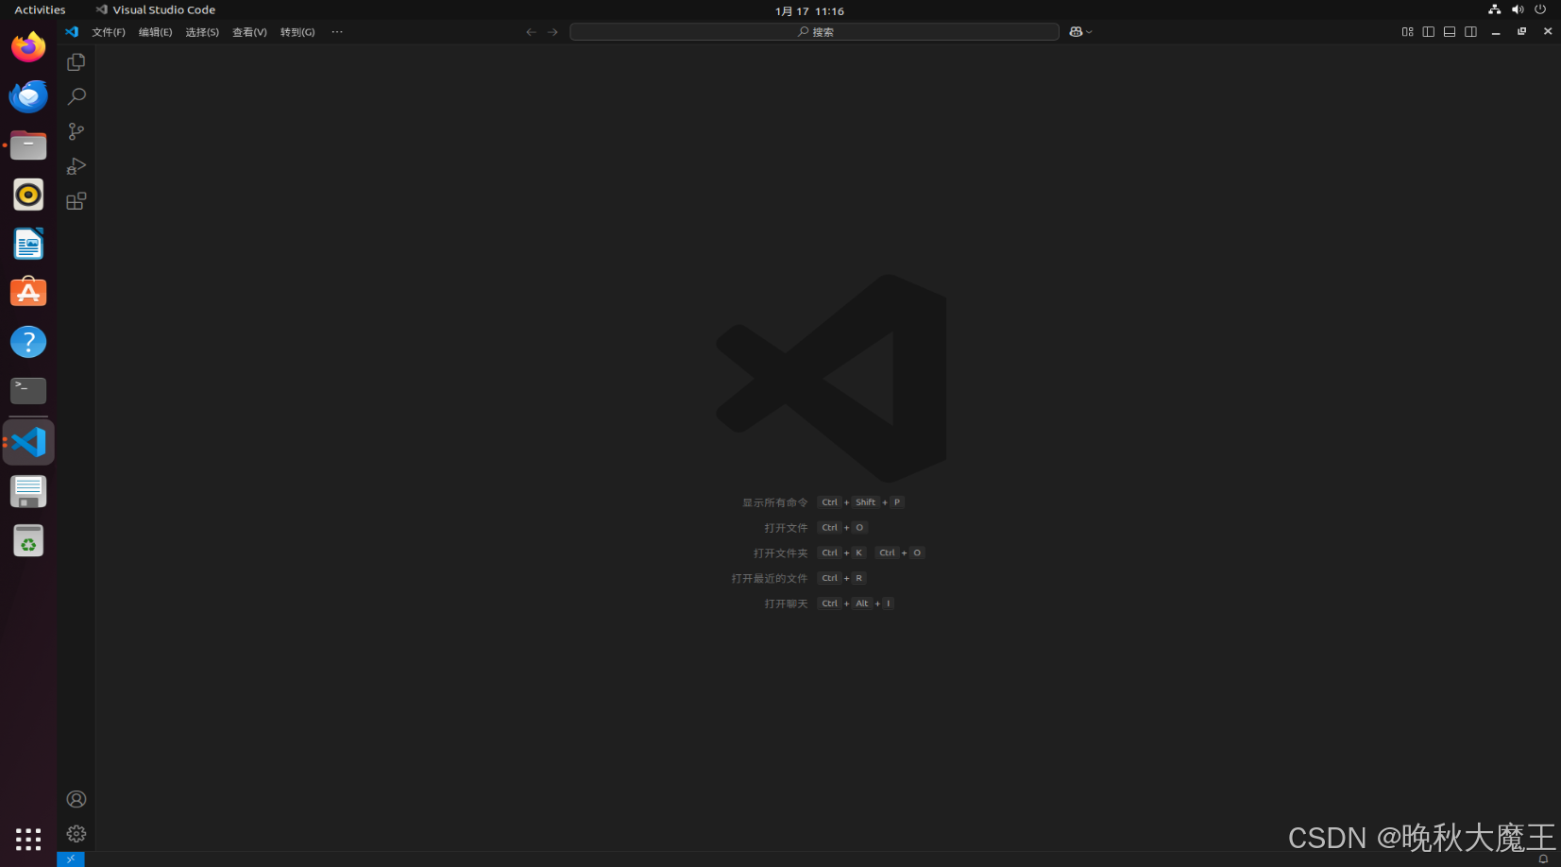Click the remote window indicator in status bar
The image size is (1561, 867).
point(71,859)
